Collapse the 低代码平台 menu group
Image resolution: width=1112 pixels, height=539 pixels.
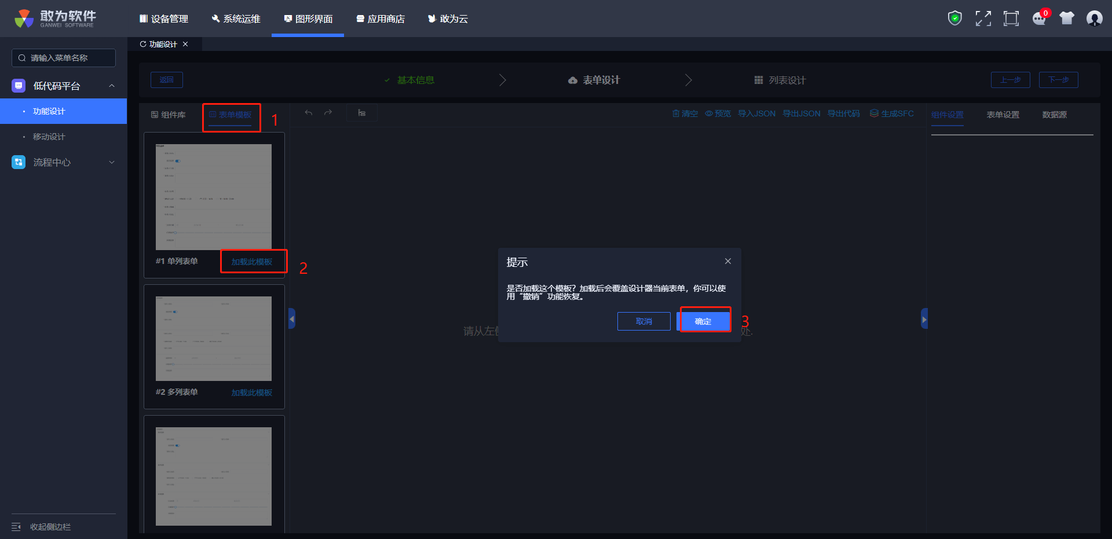[x=64, y=86]
